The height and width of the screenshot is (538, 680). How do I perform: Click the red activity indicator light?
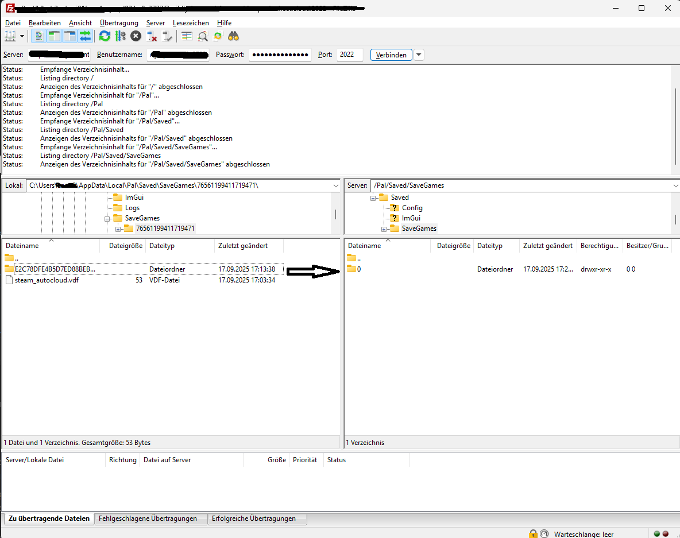[x=665, y=533]
